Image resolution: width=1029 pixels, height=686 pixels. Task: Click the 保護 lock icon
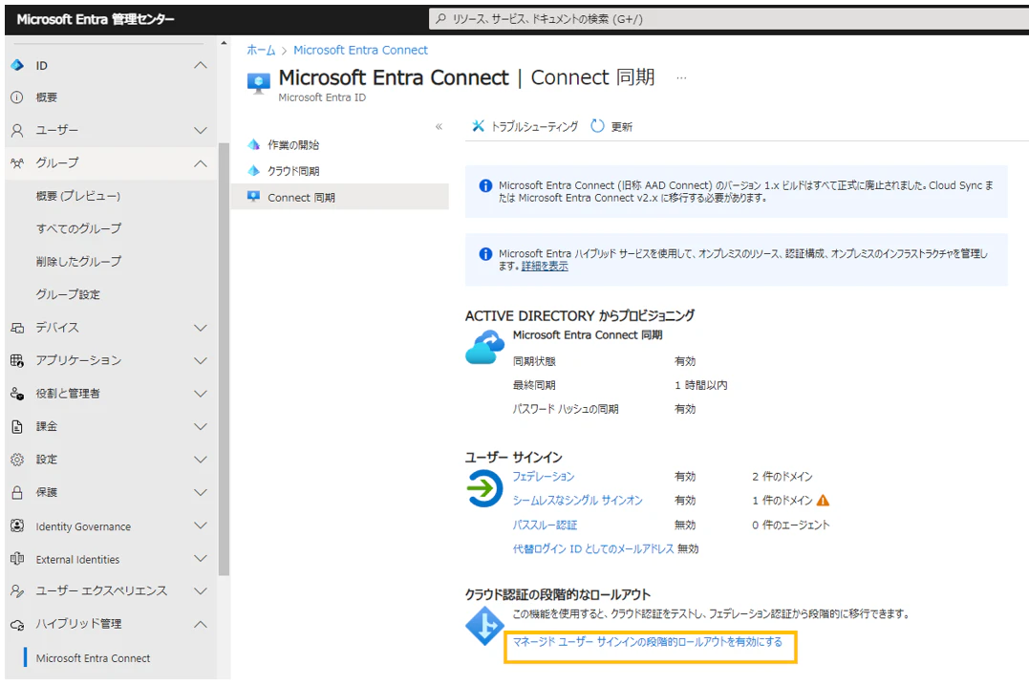(x=17, y=492)
